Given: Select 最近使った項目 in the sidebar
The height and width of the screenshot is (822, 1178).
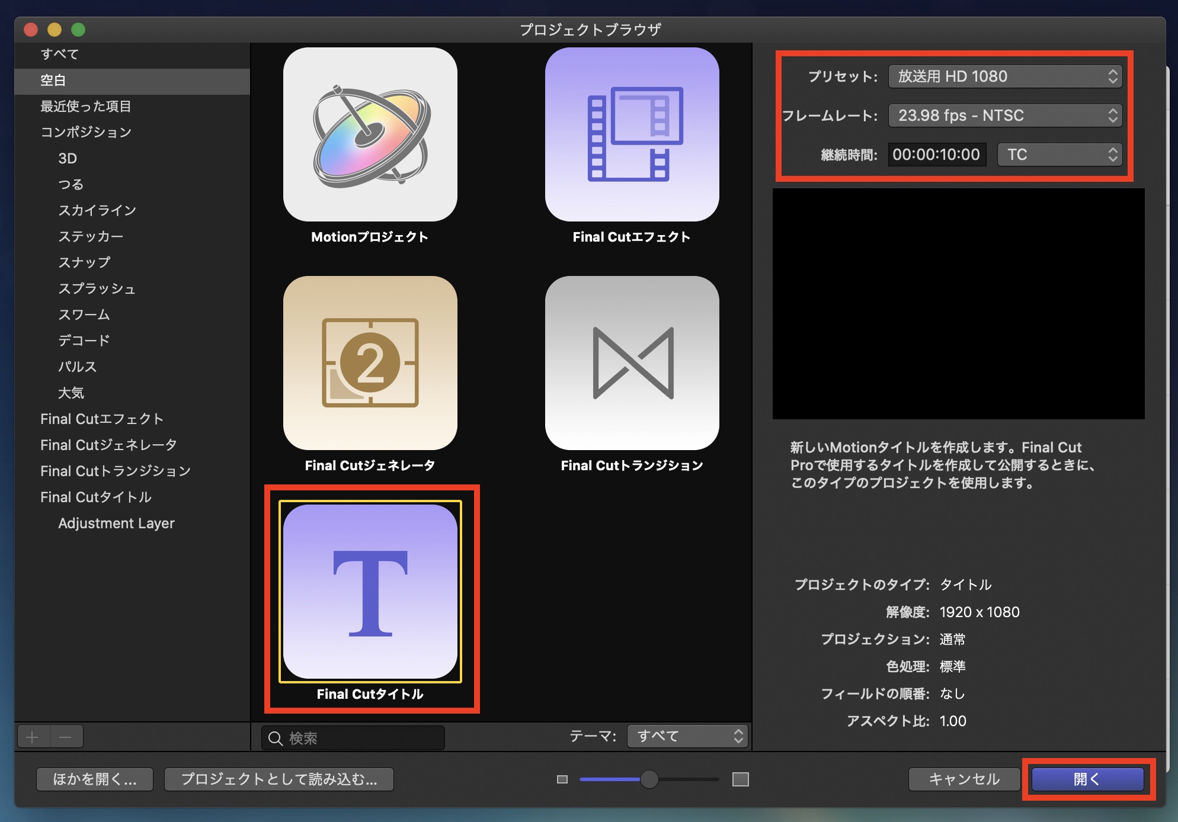Looking at the screenshot, I should coord(86,106).
